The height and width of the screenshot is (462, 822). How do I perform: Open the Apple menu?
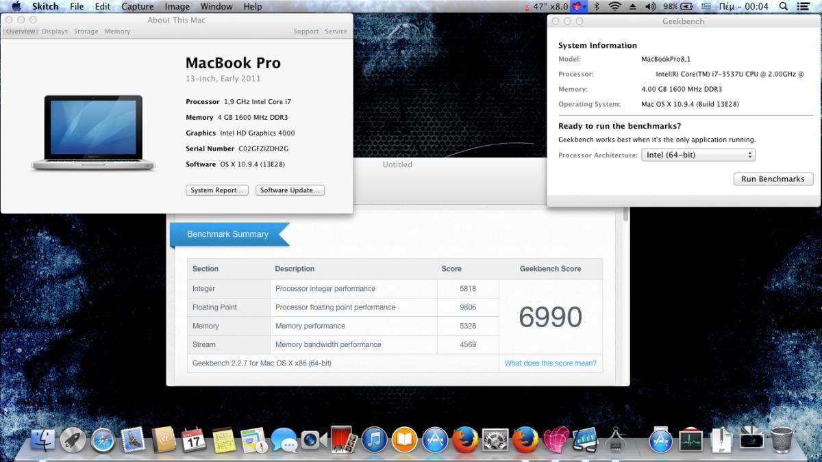pos(16,6)
